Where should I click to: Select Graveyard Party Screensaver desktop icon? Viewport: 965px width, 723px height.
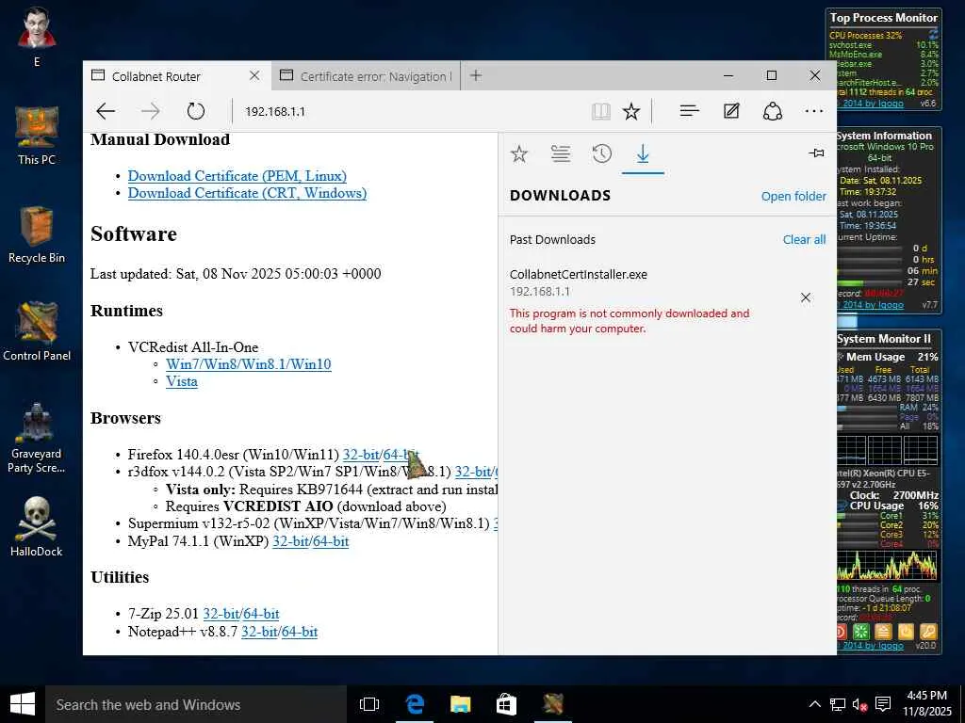click(37, 438)
